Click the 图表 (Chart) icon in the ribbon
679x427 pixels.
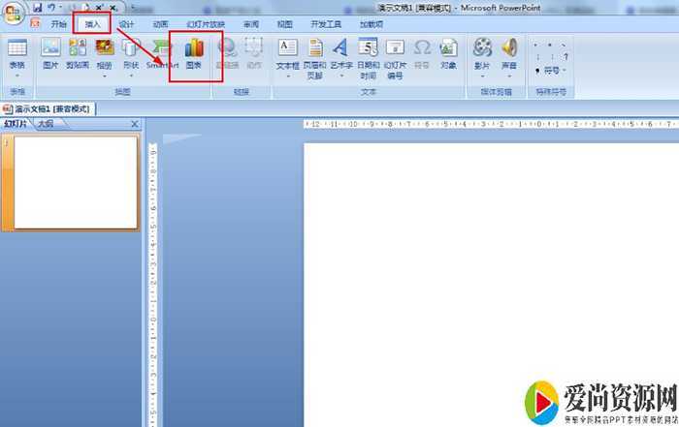(x=194, y=53)
